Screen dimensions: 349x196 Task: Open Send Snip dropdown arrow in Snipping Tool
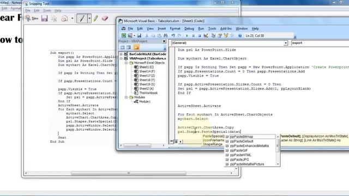coord(72,19)
